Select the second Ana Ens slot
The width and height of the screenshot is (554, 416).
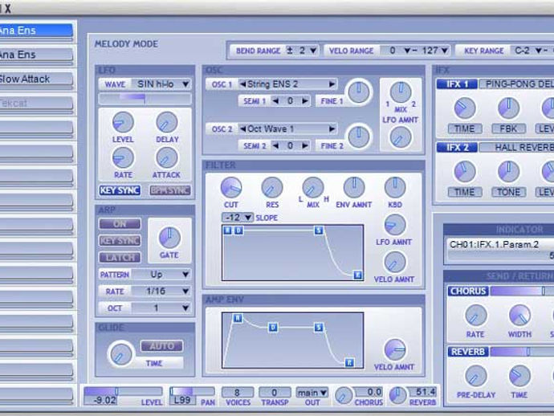pyautogui.click(x=36, y=55)
